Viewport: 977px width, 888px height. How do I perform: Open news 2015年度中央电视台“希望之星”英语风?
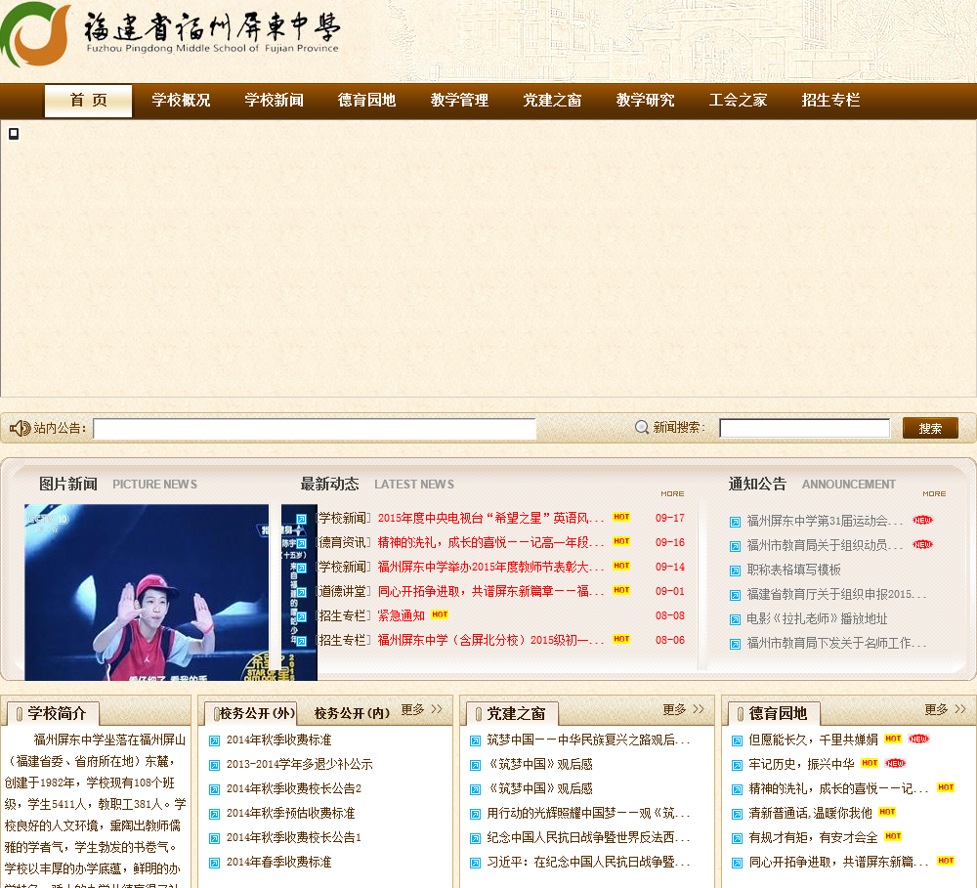[x=490, y=518]
